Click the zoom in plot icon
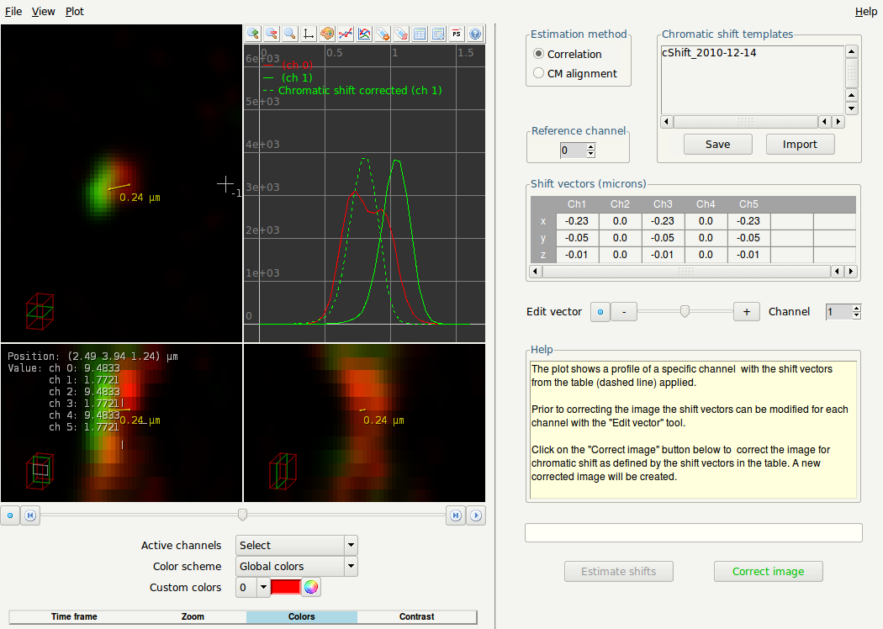The image size is (883, 629). tap(253, 34)
